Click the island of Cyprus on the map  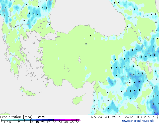(78, 100)
